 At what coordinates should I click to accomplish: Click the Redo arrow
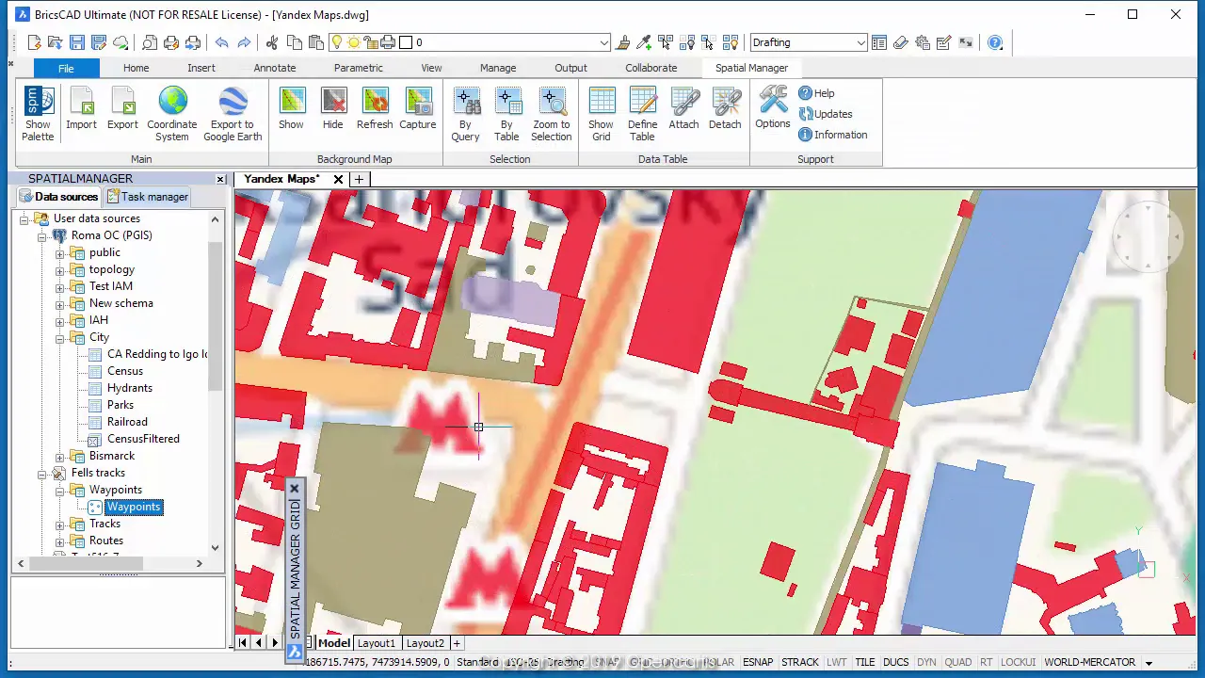(244, 42)
